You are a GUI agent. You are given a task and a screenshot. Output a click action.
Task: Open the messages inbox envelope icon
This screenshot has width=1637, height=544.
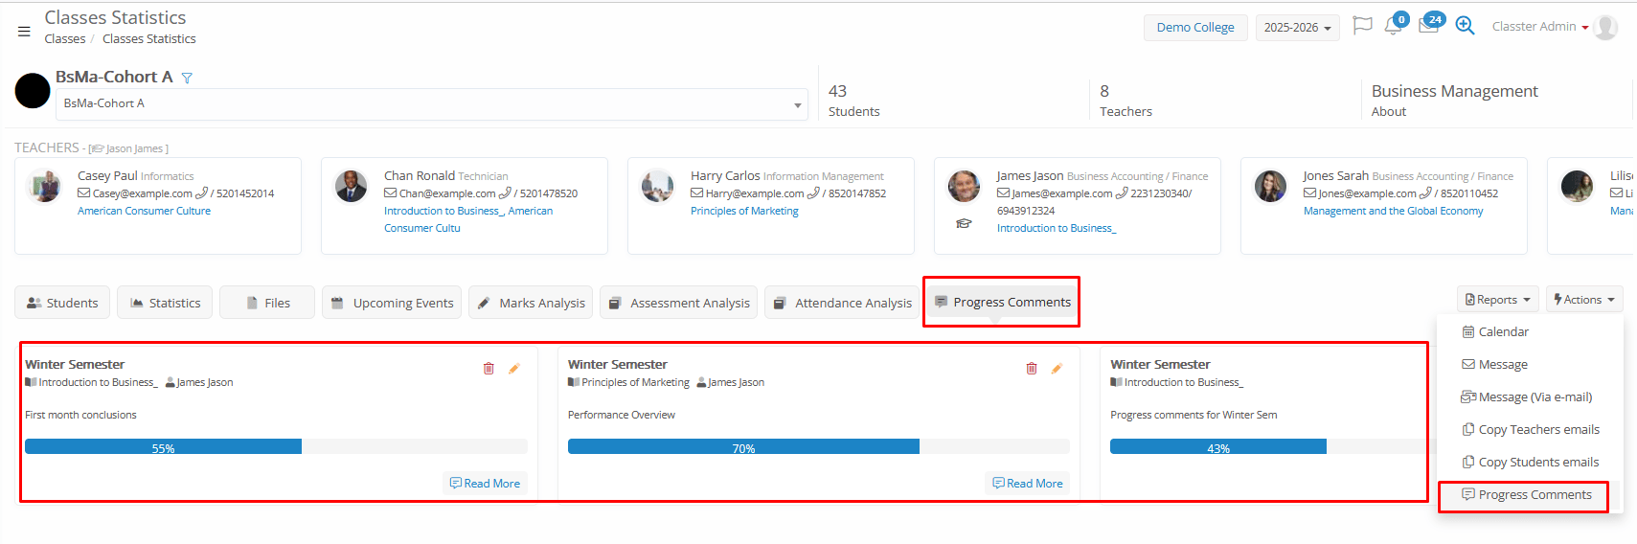(1428, 27)
